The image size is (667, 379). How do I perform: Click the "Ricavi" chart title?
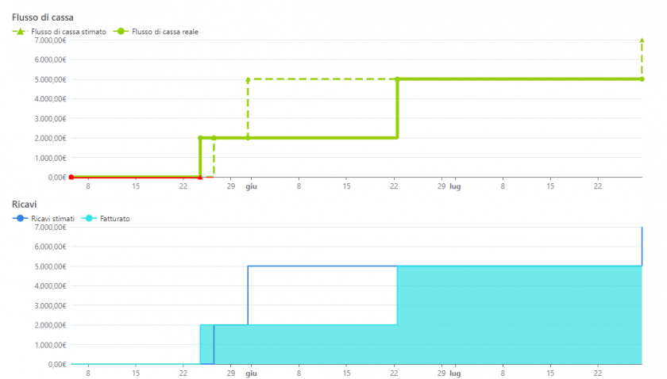(x=24, y=204)
